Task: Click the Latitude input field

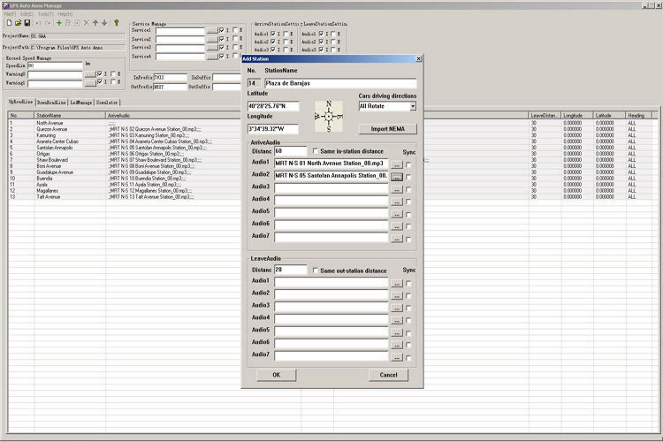Action: (273, 106)
